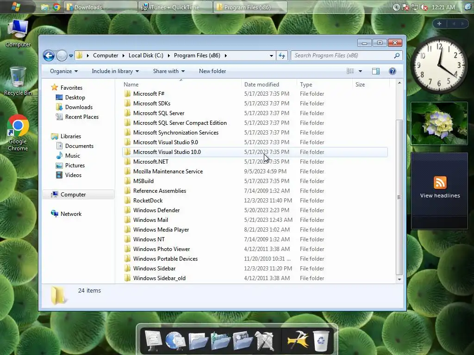
Task: Open recent pages dropdown beside Forward button
Action: [71, 56]
